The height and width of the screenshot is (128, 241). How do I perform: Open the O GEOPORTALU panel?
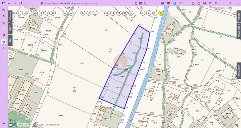click(x=239, y=31)
